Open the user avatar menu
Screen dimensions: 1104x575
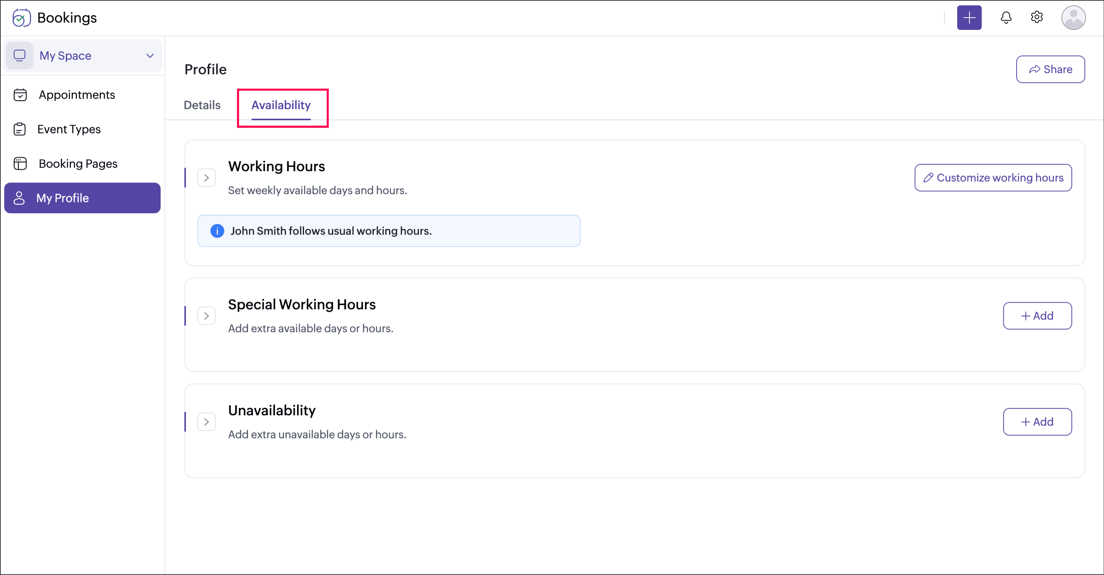(x=1073, y=18)
